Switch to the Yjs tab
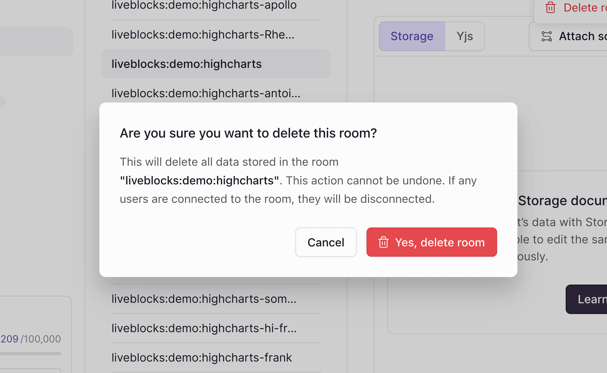607x373 pixels. tap(464, 36)
